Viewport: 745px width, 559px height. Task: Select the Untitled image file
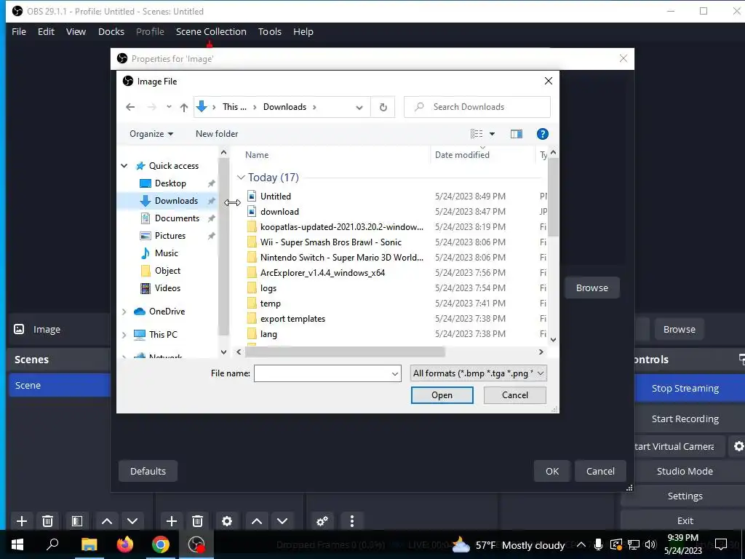(276, 197)
